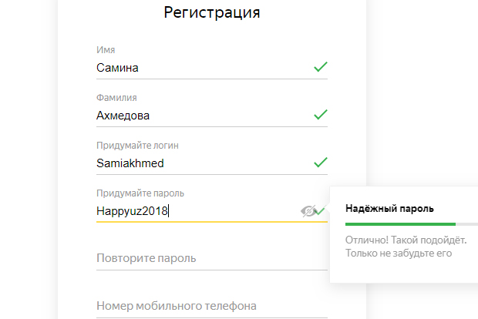The height and width of the screenshot is (319, 478).
Task: Click the Только не забудьте его line
Action: click(x=398, y=253)
